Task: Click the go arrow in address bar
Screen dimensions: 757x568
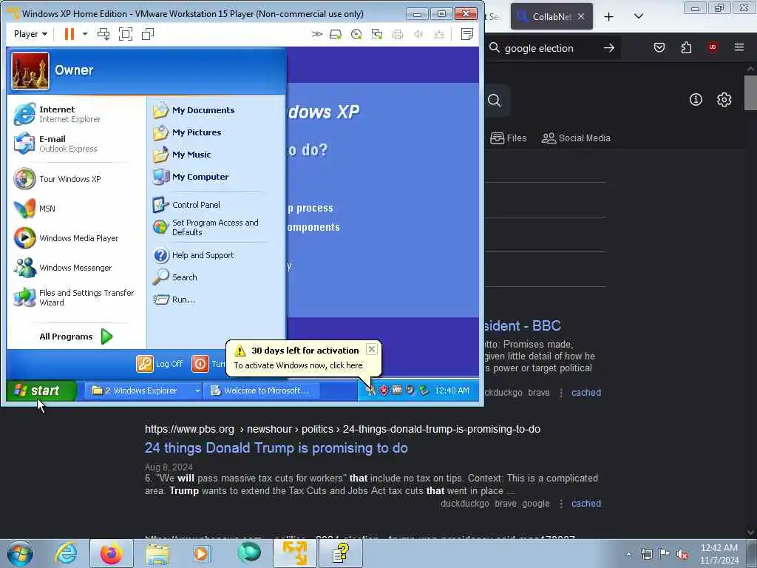Action: [x=609, y=48]
